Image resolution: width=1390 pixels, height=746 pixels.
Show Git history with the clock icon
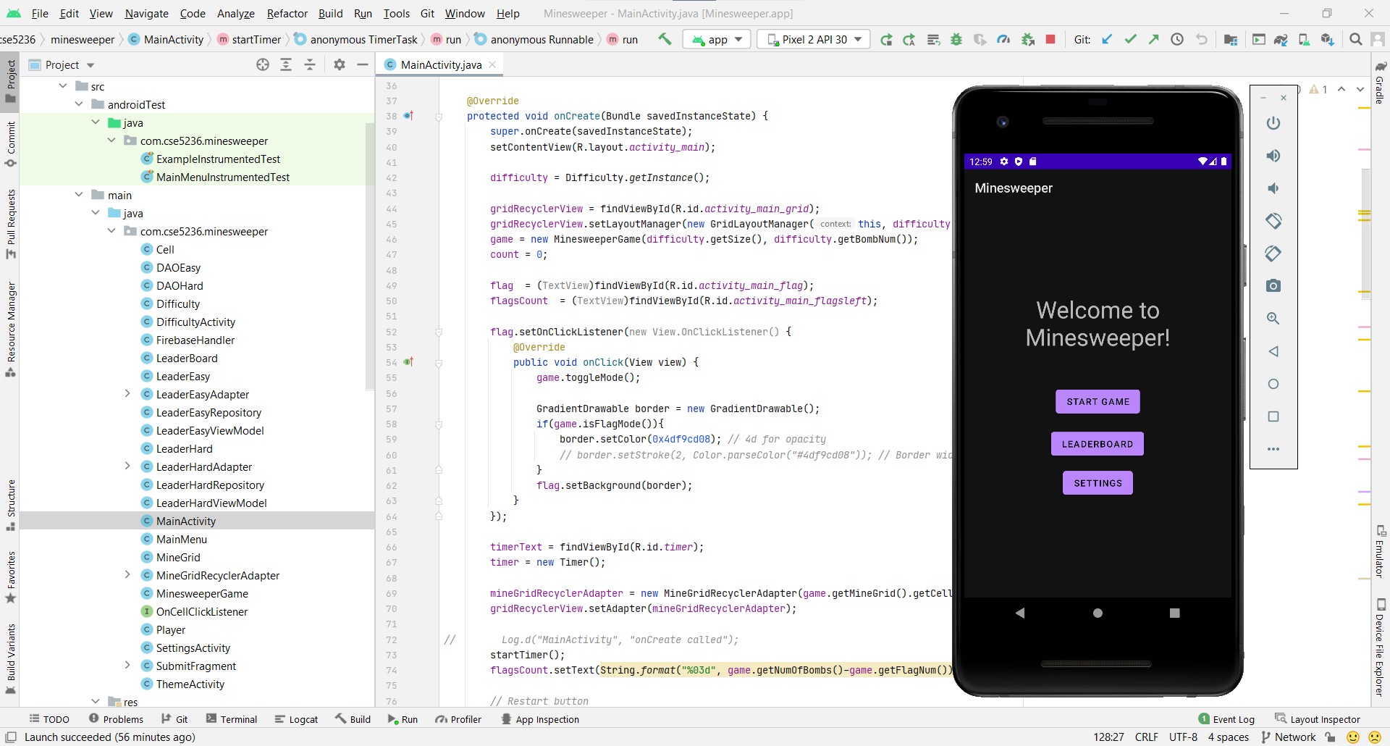[1177, 39]
